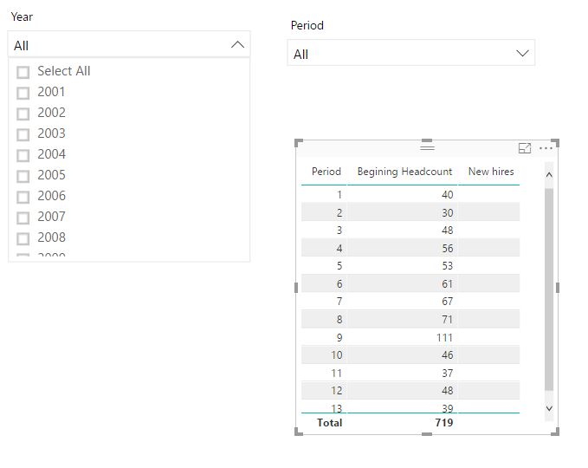Check the 2002 year option
The width and height of the screenshot is (588, 468).
point(23,114)
